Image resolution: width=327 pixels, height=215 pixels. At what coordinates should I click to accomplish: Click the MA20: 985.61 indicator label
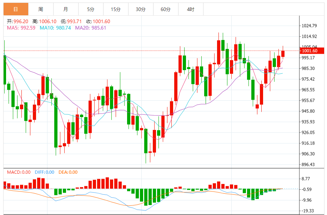91,28
